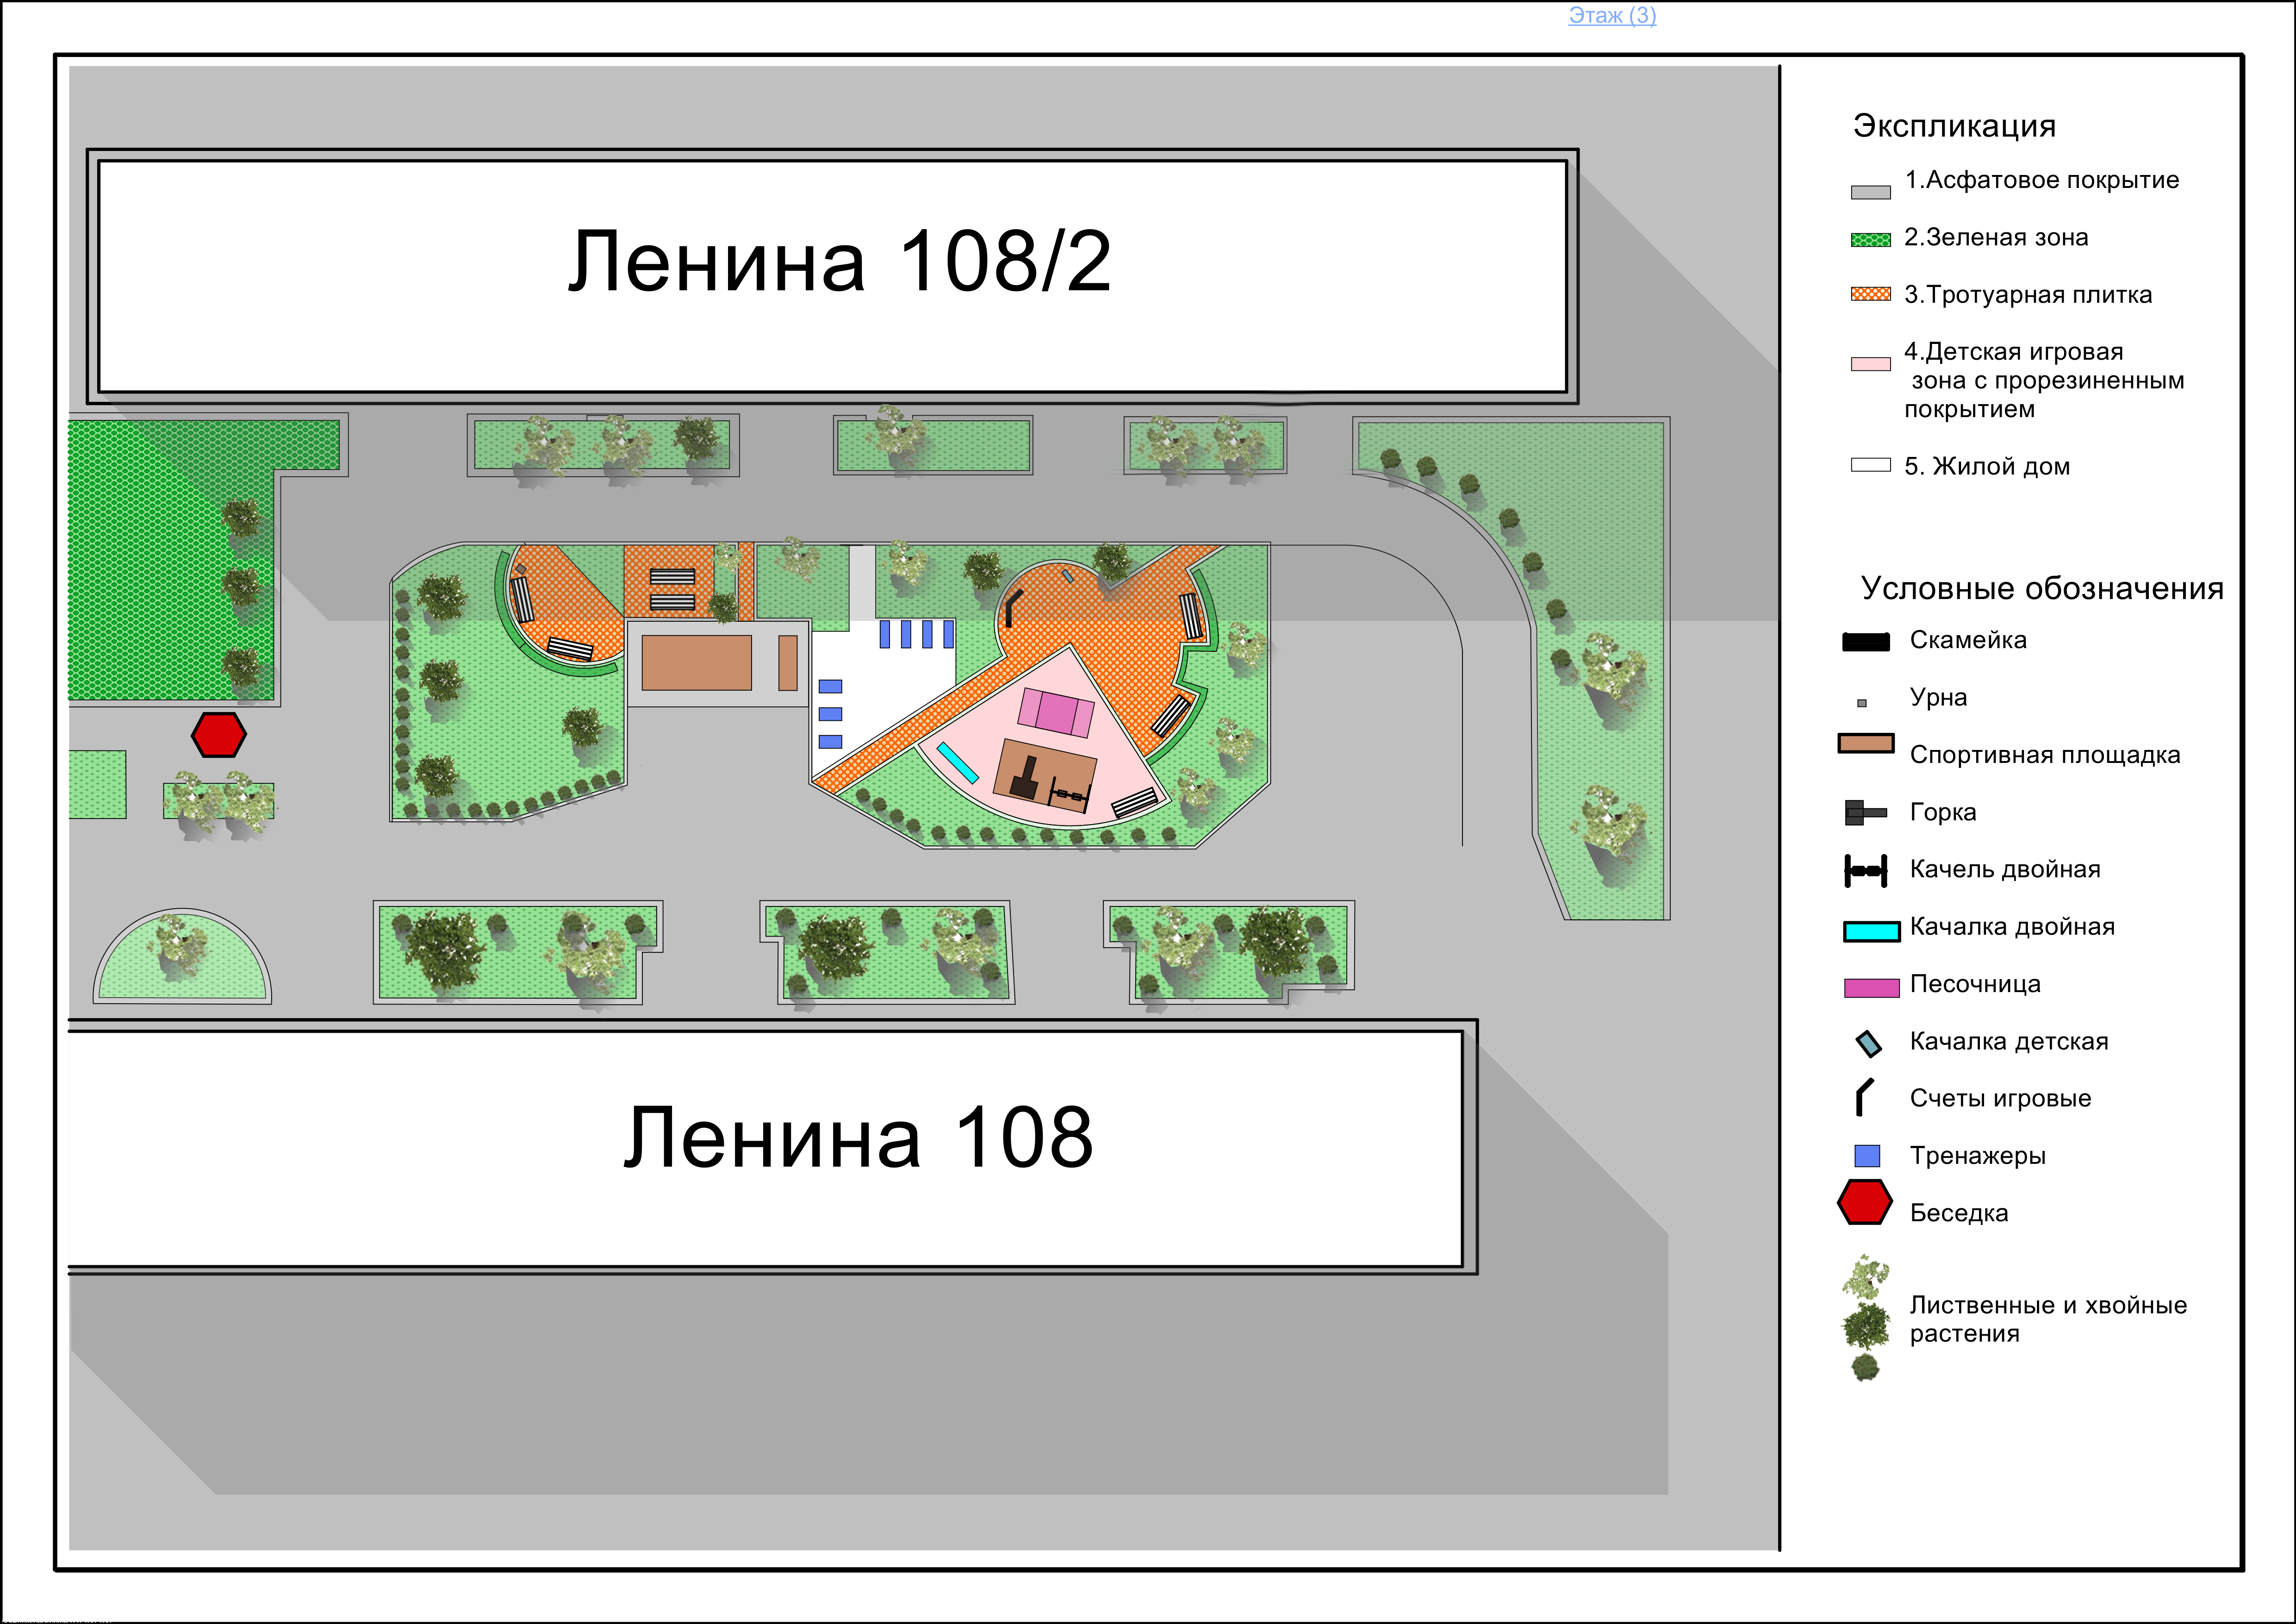Select the large brown sports ground rectangle

coord(696,663)
